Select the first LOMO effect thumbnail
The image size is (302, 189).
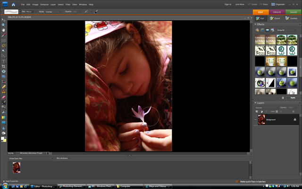(260, 40)
